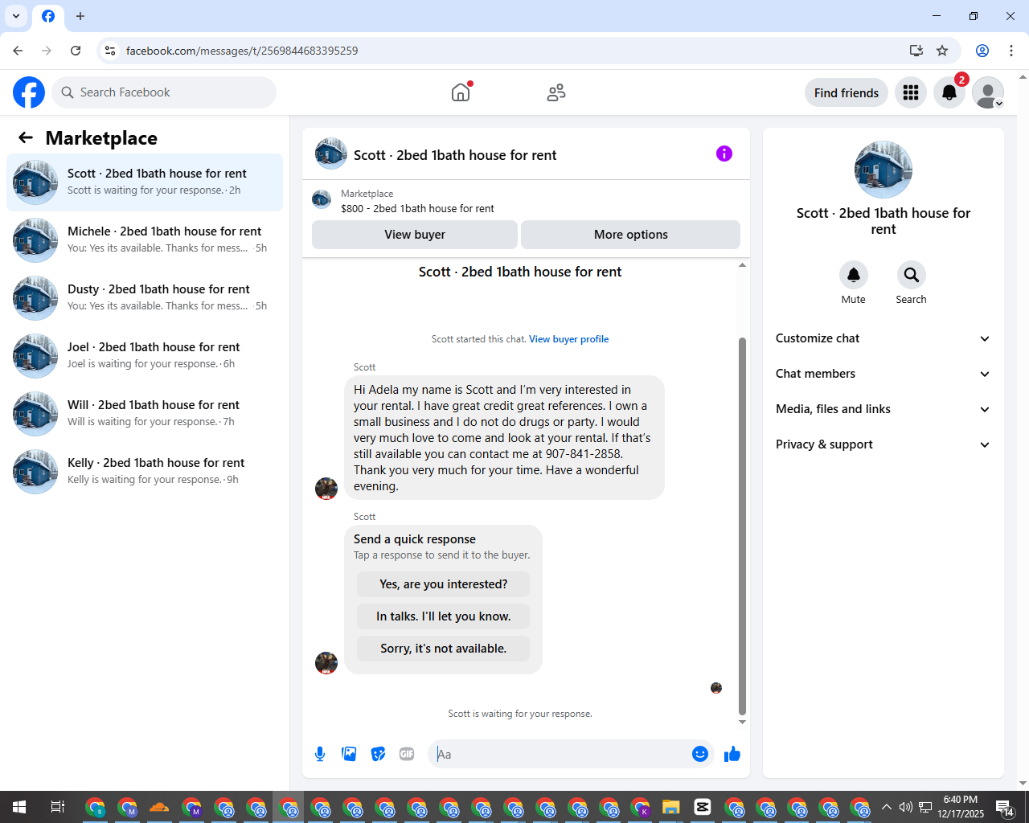Click the install app icon in address bar
Image resolution: width=1029 pixels, height=823 pixels.
(916, 51)
